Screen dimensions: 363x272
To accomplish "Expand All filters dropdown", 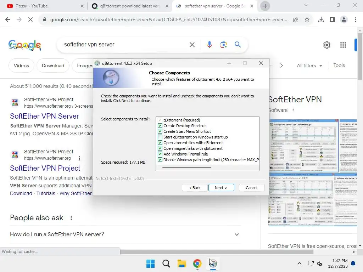I will (x=309, y=66).
